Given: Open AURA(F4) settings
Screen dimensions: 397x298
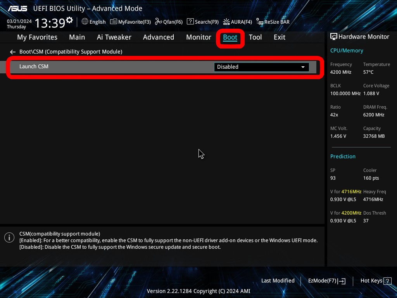Looking at the screenshot, I should (241, 22).
